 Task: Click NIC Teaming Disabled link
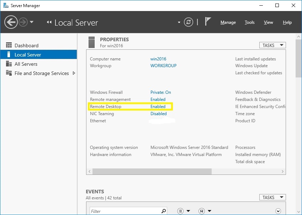click(x=159, y=114)
